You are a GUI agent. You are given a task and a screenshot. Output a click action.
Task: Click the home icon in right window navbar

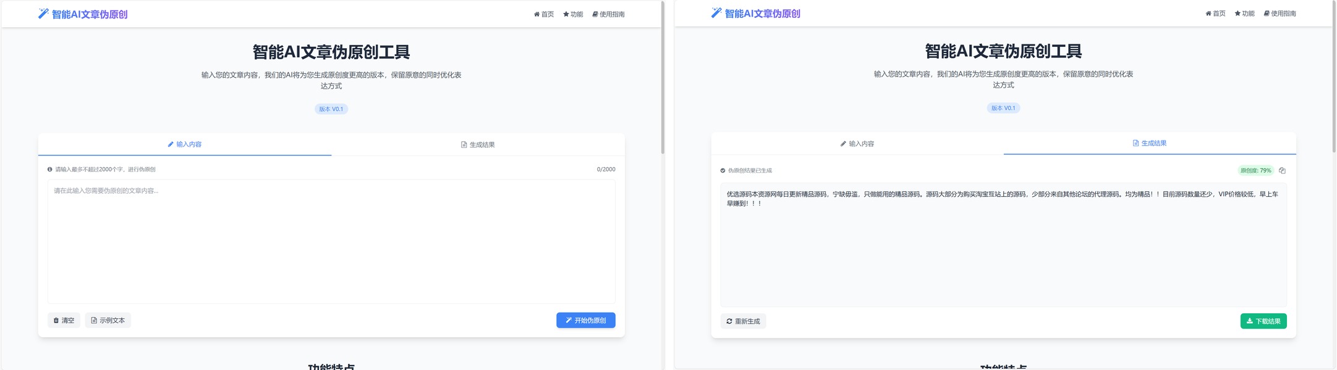click(1208, 14)
